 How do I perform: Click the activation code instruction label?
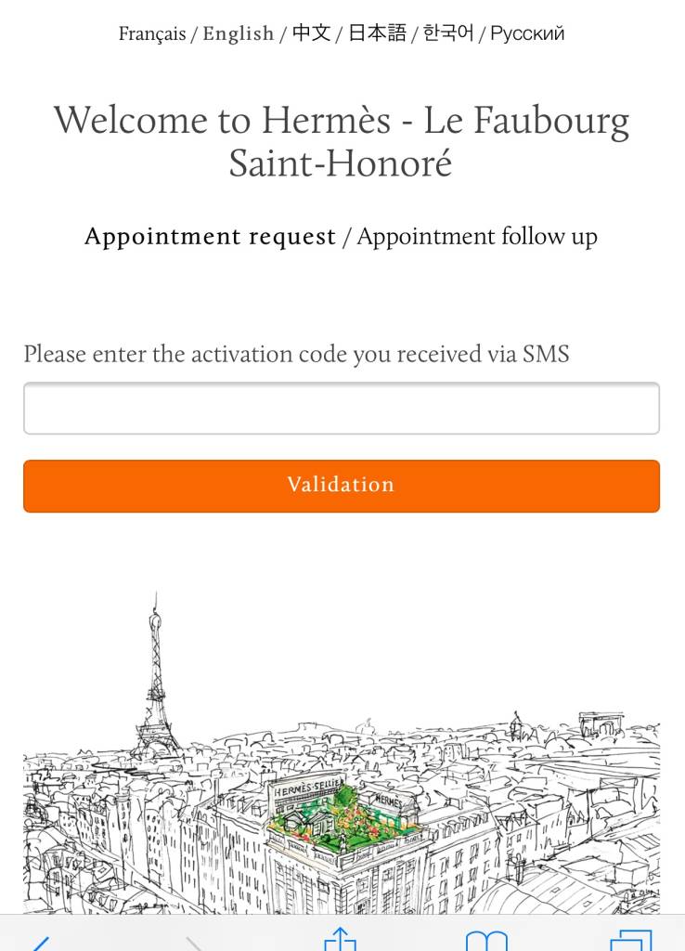click(296, 354)
